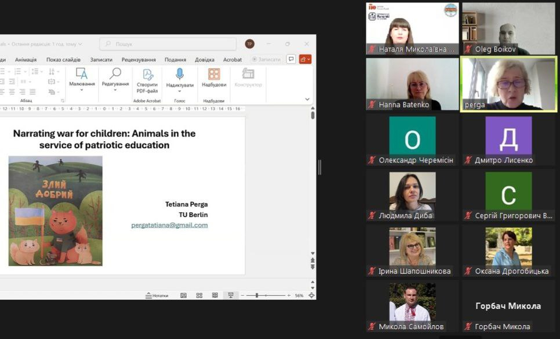The height and width of the screenshot is (339, 560).
Task: Switch to slide sorter view
Action: pos(199,295)
